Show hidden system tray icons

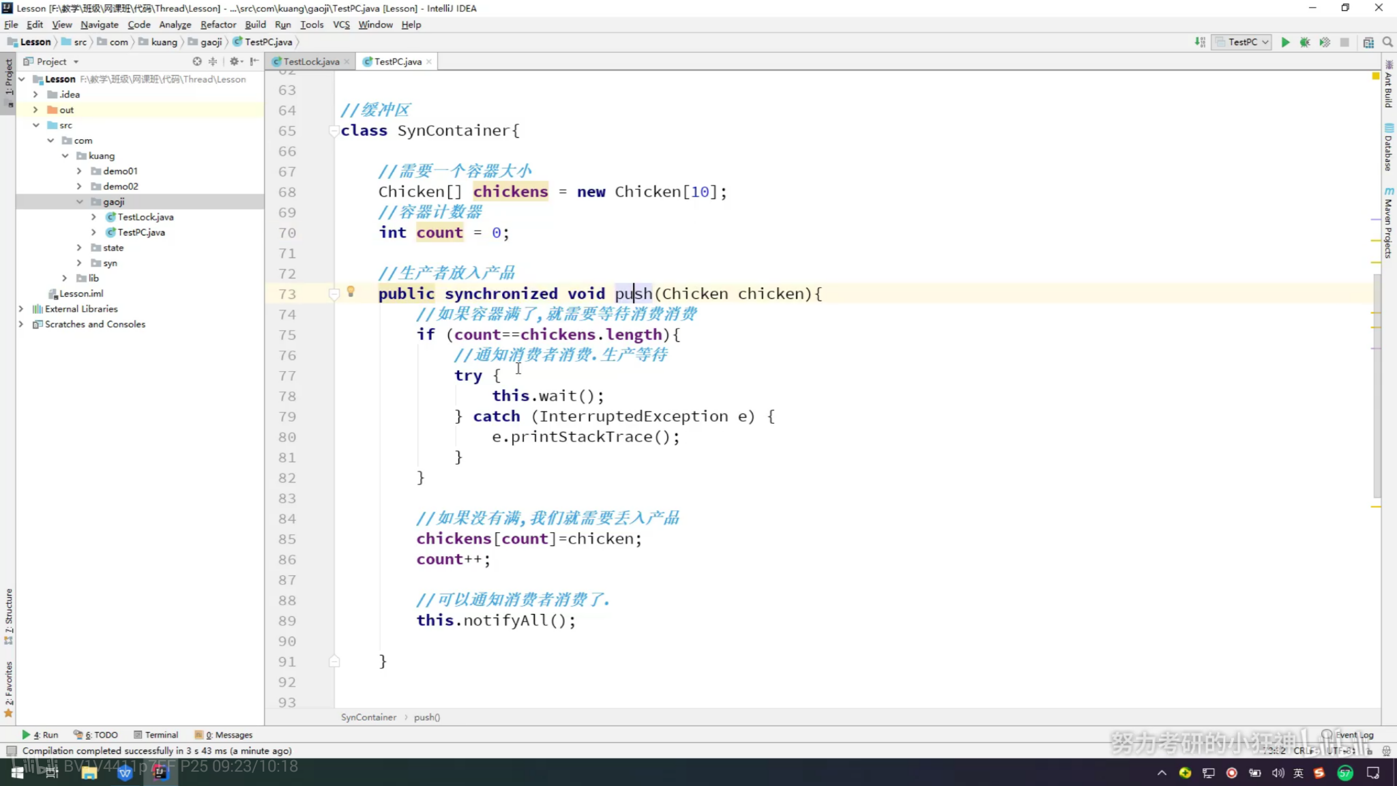pos(1162,773)
